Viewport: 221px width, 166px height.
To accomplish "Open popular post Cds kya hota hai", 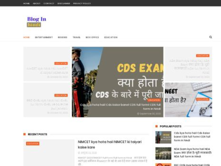I will (192, 136).
